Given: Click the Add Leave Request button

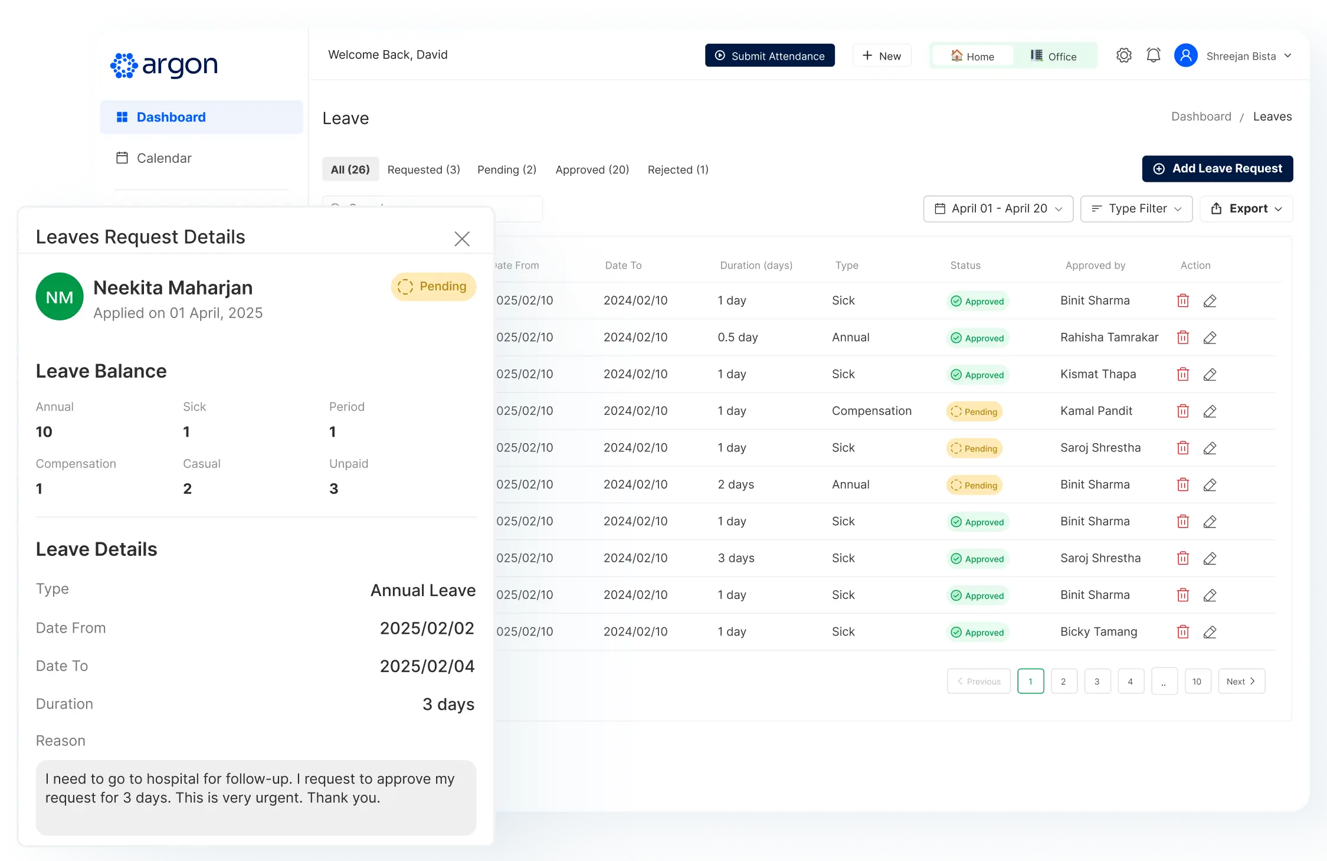Looking at the screenshot, I should 1217,169.
